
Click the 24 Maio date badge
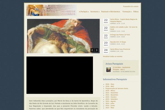point(106,51)
